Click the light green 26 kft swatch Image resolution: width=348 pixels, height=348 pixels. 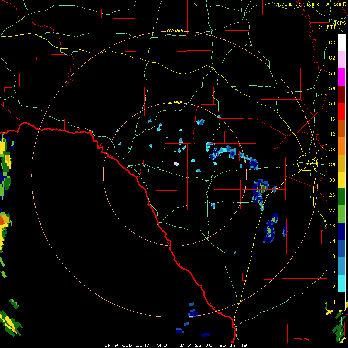341,214
